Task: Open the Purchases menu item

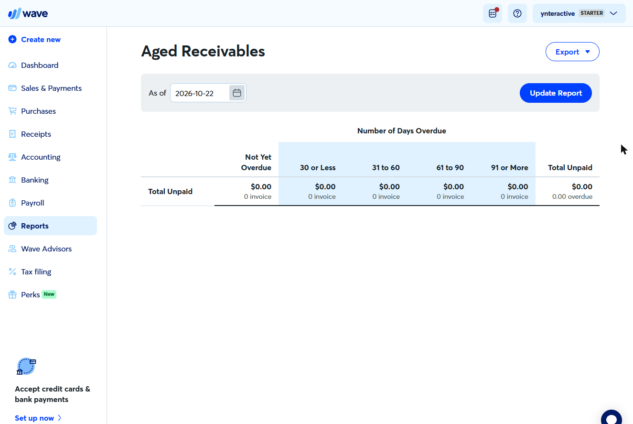Action: pyautogui.click(x=50, y=111)
